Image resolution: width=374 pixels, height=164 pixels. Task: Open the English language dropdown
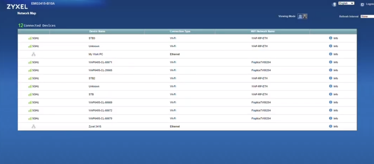(346, 3)
